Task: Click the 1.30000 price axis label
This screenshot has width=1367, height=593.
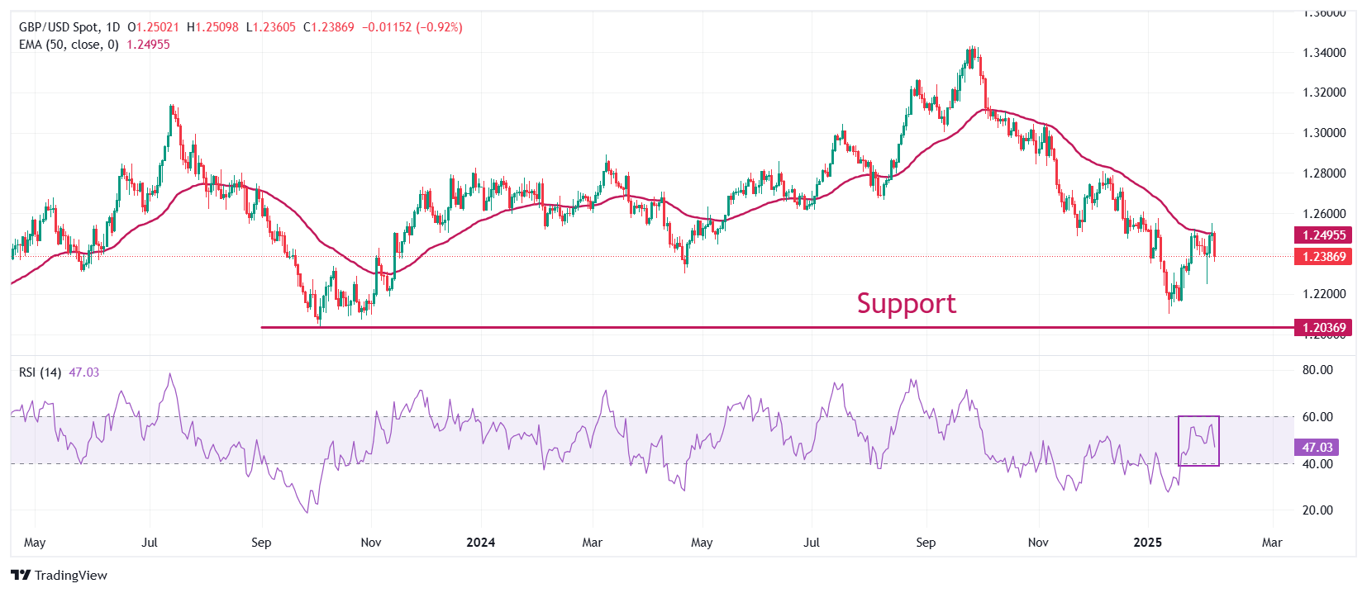Action: (1324, 133)
